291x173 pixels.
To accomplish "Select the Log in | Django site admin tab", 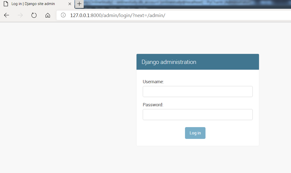I will (37, 4).
